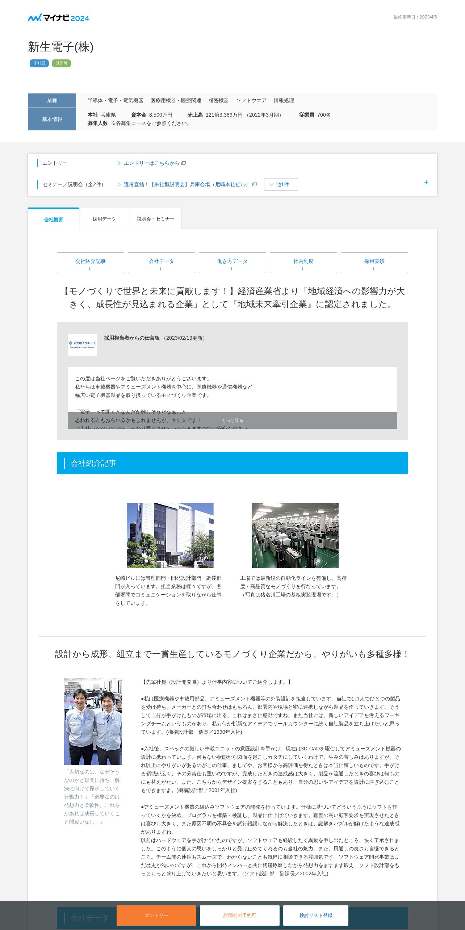
Task: Click the マイナビ2024 logo
Action: pos(59,17)
